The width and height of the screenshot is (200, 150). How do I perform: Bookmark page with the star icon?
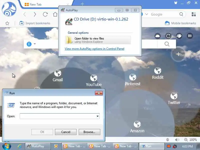[x=7, y=23]
